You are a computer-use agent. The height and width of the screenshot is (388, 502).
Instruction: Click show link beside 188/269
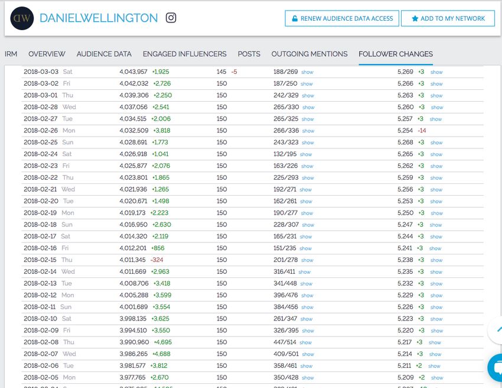tap(307, 72)
